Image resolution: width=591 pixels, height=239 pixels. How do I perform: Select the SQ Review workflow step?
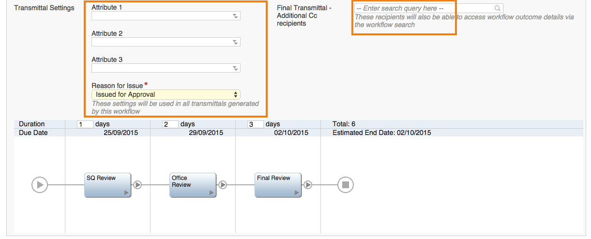[107, 185]
